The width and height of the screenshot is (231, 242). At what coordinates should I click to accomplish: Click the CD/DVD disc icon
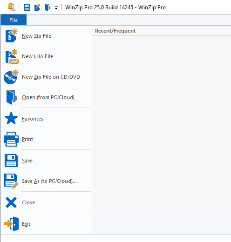click(x=11, y=77)
